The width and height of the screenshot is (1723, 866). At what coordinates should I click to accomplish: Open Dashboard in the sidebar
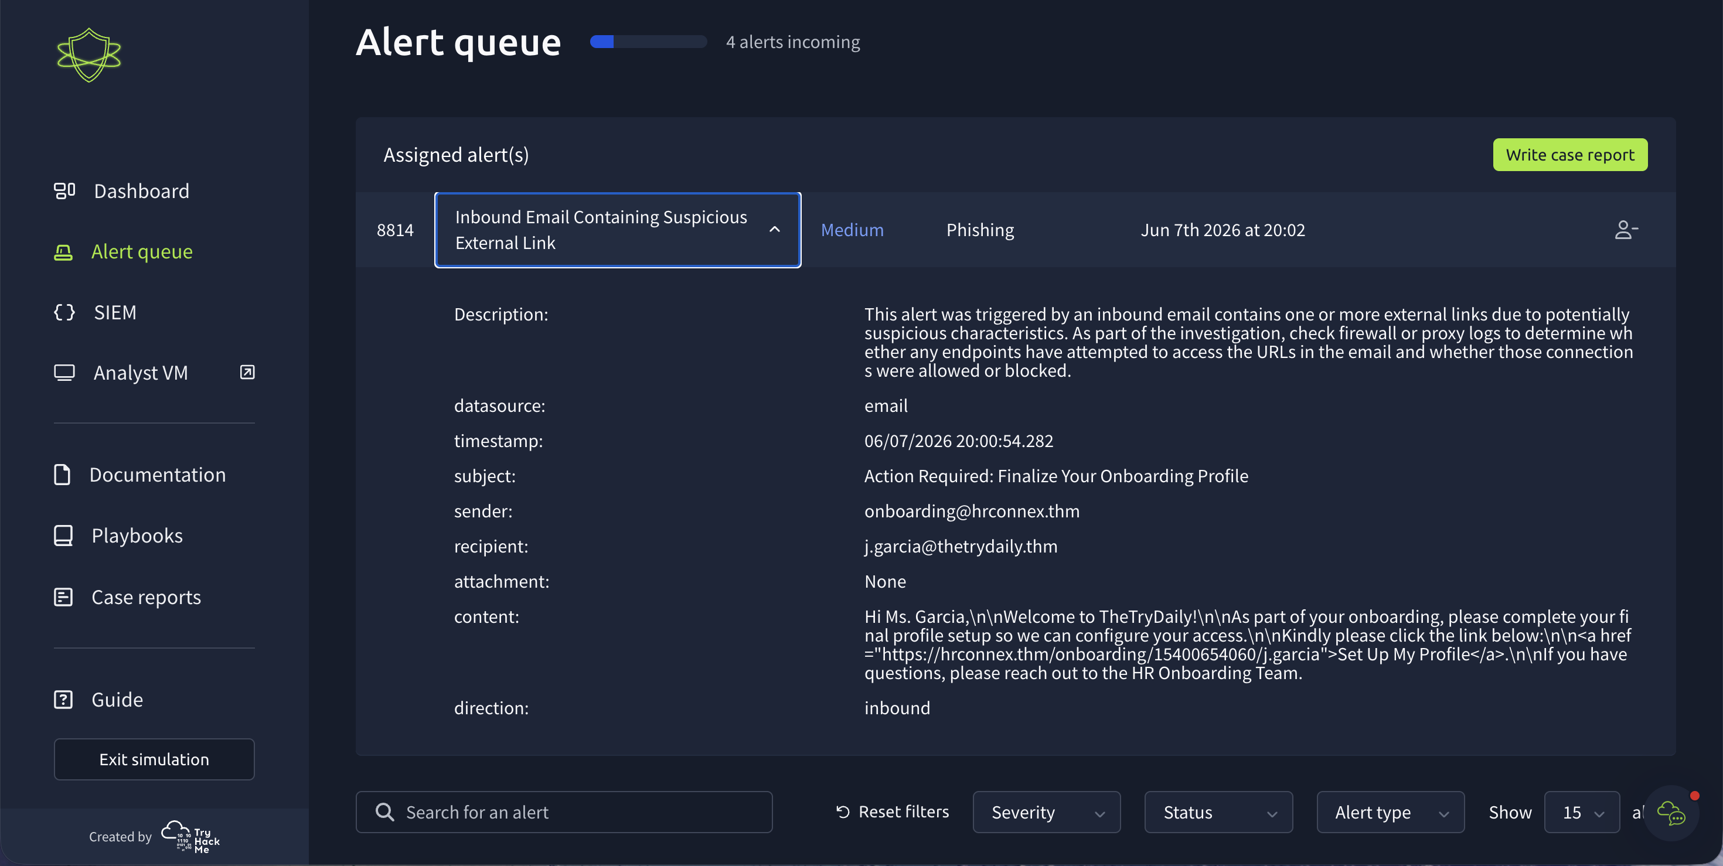[141, 191]
